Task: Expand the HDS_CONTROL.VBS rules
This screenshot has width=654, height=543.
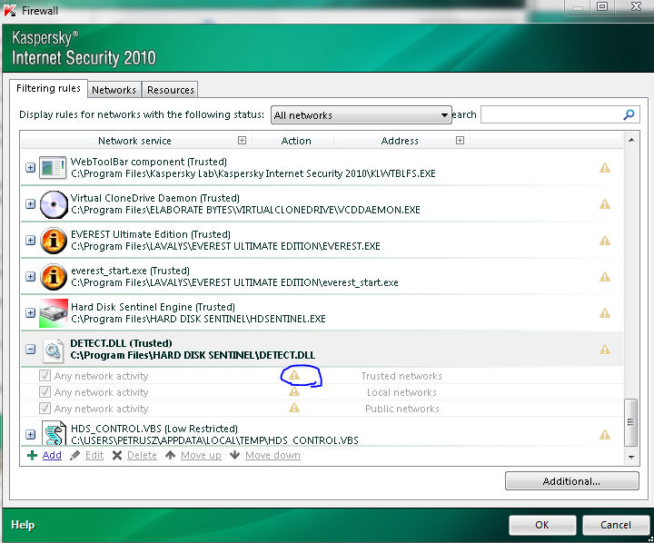Action: pos(31,435)
